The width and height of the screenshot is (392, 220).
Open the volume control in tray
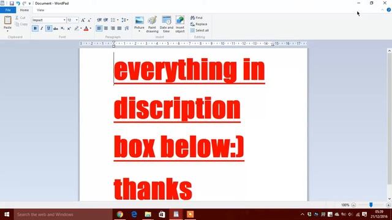(x=350, y=215)
